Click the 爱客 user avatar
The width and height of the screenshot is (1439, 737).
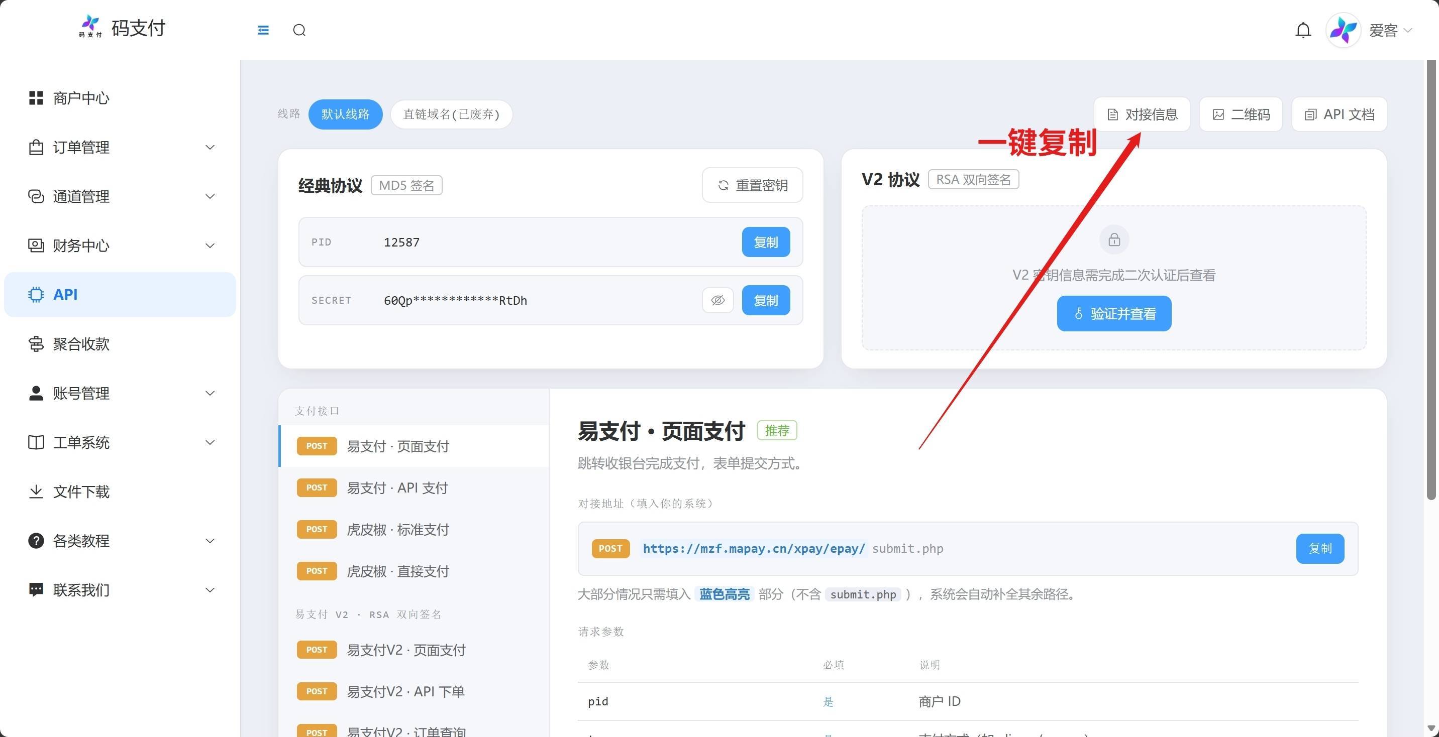(1343, 30)
